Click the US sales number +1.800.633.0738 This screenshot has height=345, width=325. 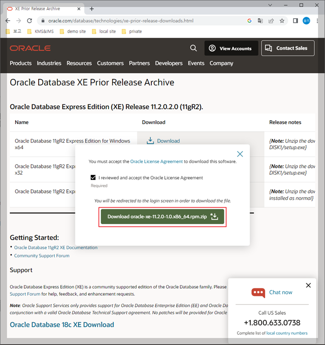(x=272, y=323)
